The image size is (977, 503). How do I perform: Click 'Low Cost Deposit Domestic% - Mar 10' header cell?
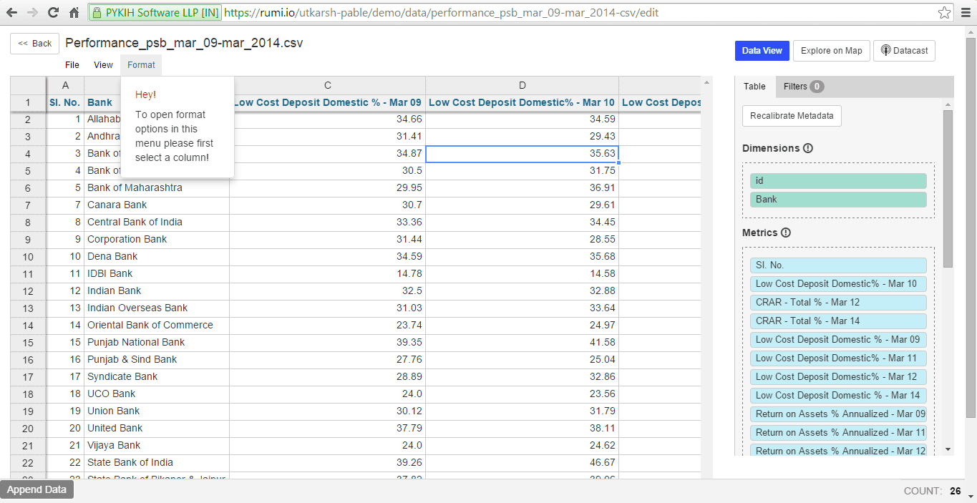point(522,102)
